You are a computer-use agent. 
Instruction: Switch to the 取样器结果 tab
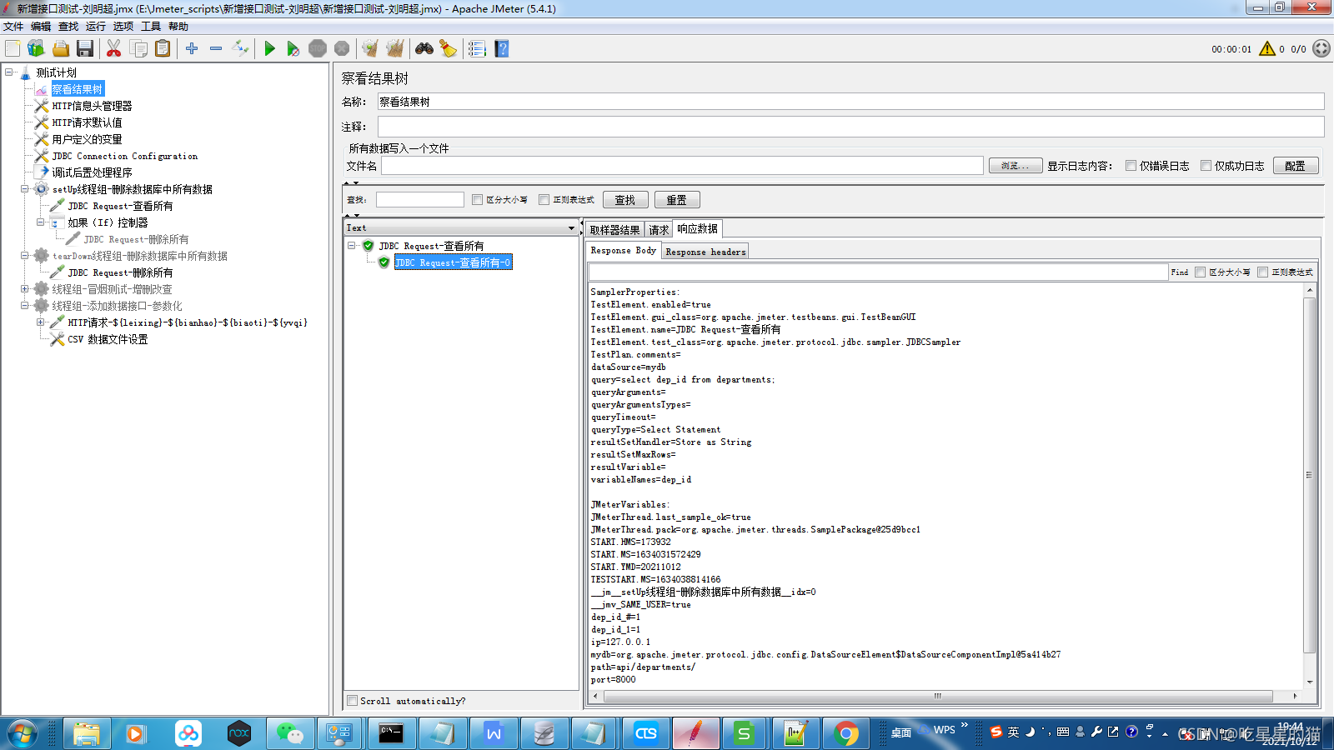coord(614,230)
